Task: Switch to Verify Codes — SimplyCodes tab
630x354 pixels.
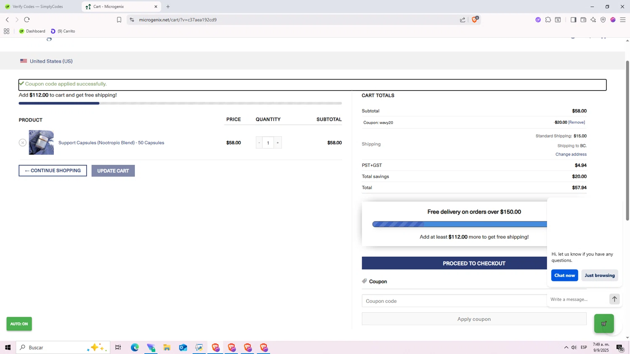Action: click(x=38, y=7)
